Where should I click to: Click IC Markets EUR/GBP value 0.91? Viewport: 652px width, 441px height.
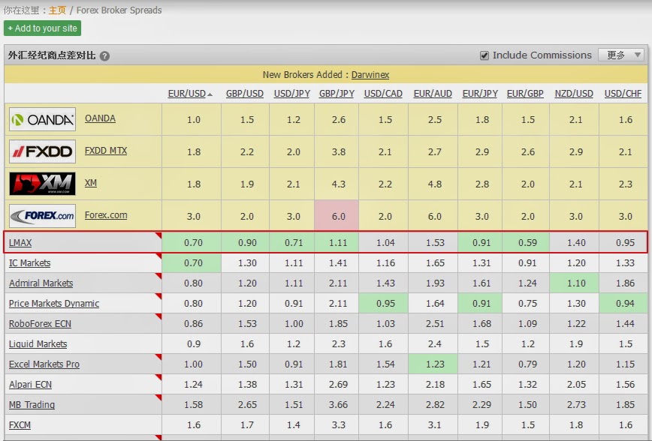coord(527,262)
